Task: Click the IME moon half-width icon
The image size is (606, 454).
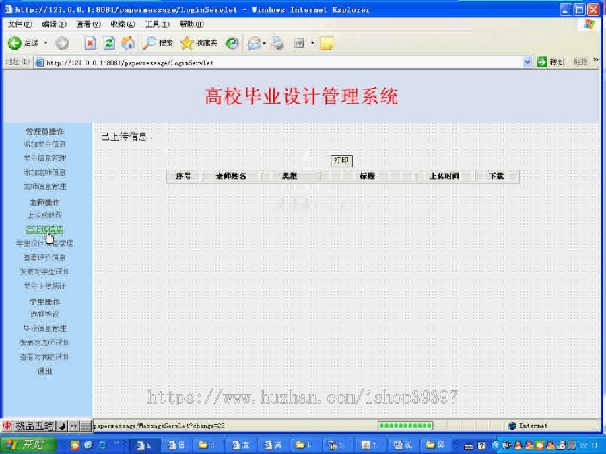Action: [x=62, y=426]
